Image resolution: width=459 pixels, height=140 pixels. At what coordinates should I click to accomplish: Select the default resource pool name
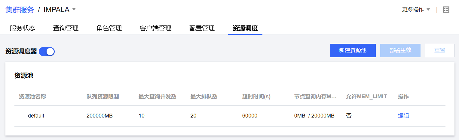coord(36,116)
